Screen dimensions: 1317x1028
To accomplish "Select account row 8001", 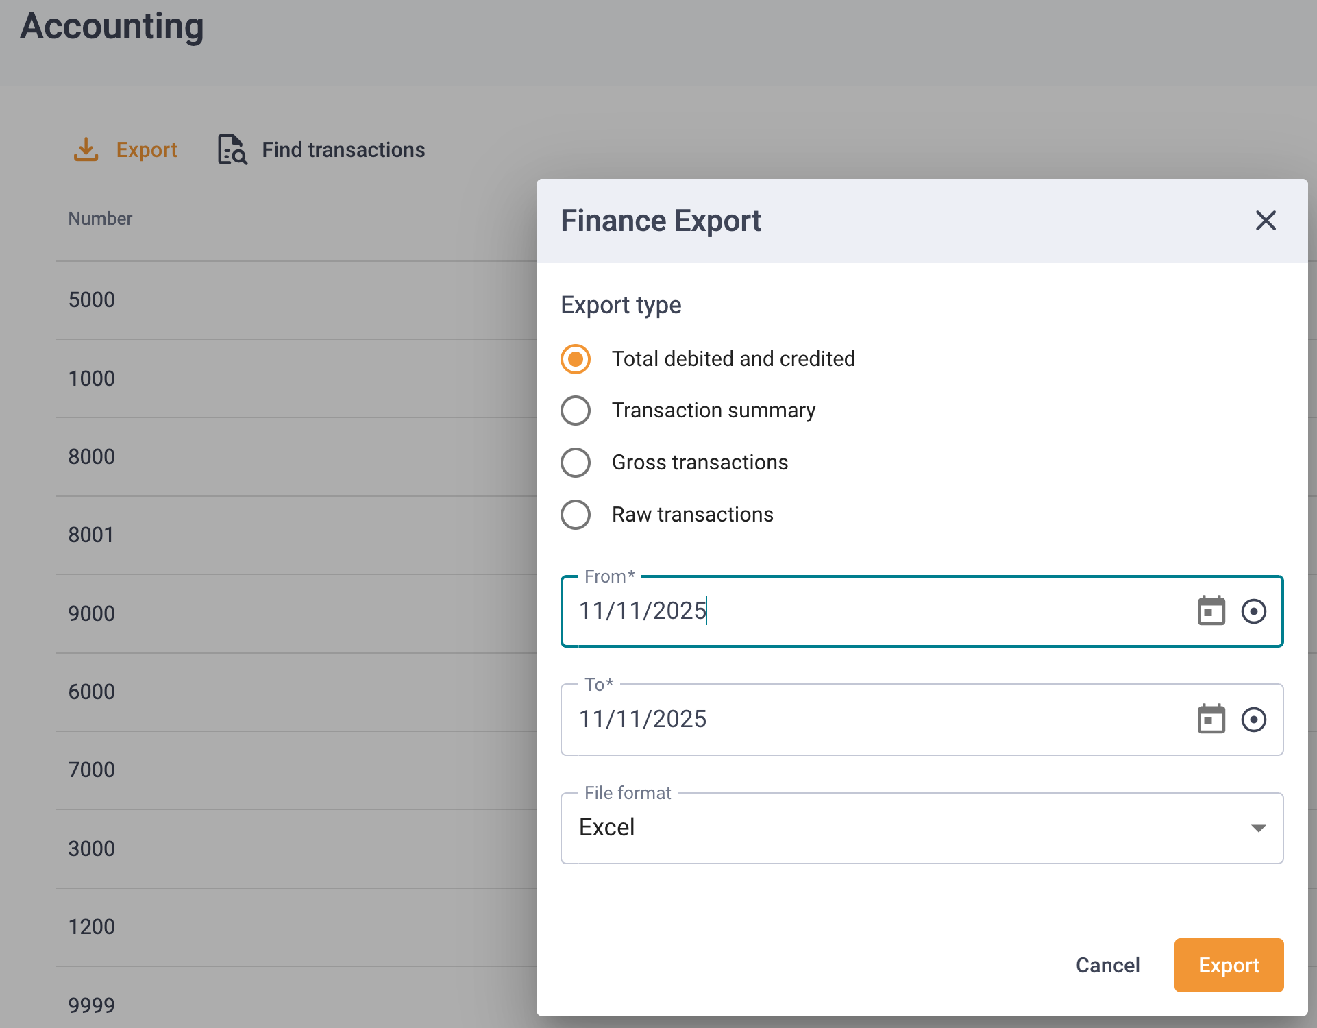I will (296, 535).
